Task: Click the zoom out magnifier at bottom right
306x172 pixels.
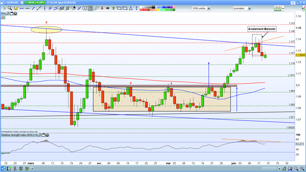Action: coord(297,168)
